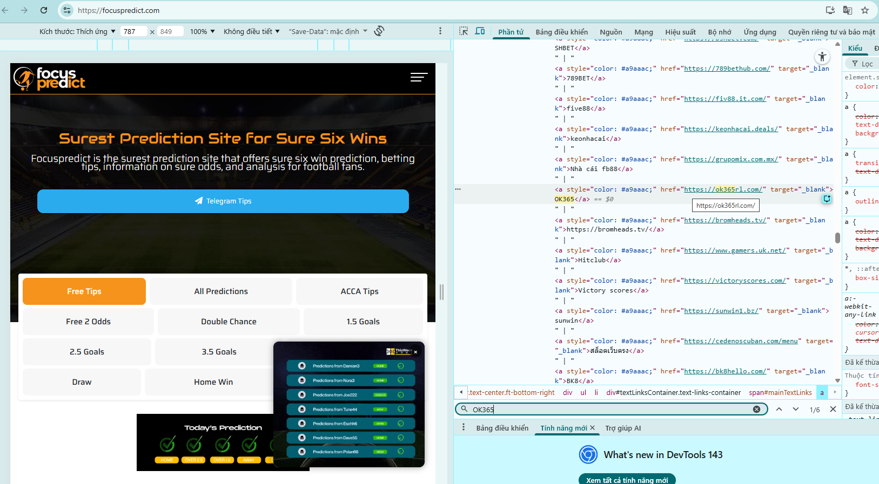Viewport: 879px width, 484px height.
Task: Open Trợ giúp AI drawer tab
Action: pyautogui.click(x=623, y=428)
